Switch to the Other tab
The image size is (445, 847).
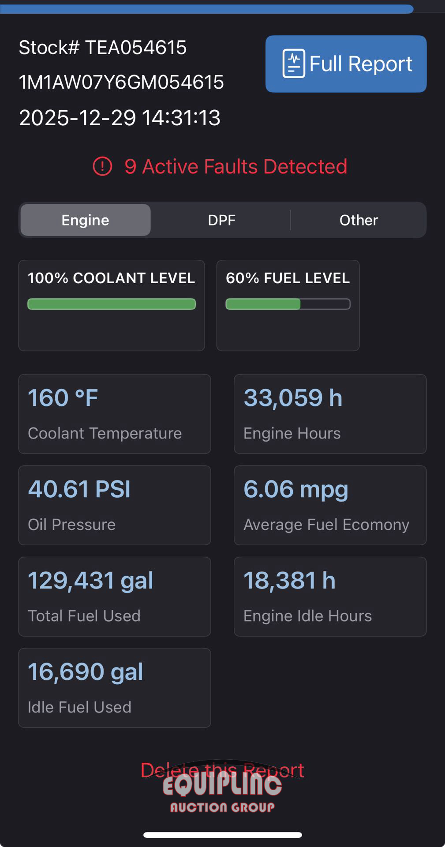coord(359,220)
